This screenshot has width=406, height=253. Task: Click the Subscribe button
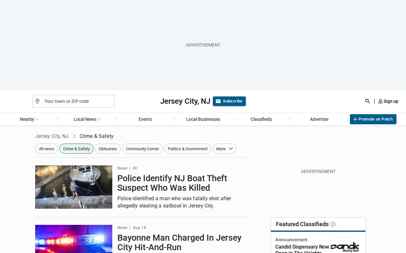coord(229,101)
